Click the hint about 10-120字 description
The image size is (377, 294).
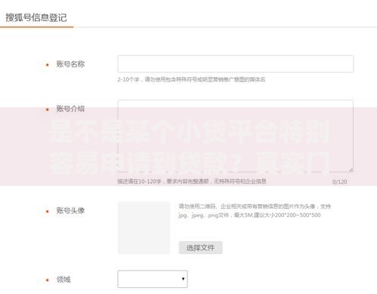(x=192, y=181)
